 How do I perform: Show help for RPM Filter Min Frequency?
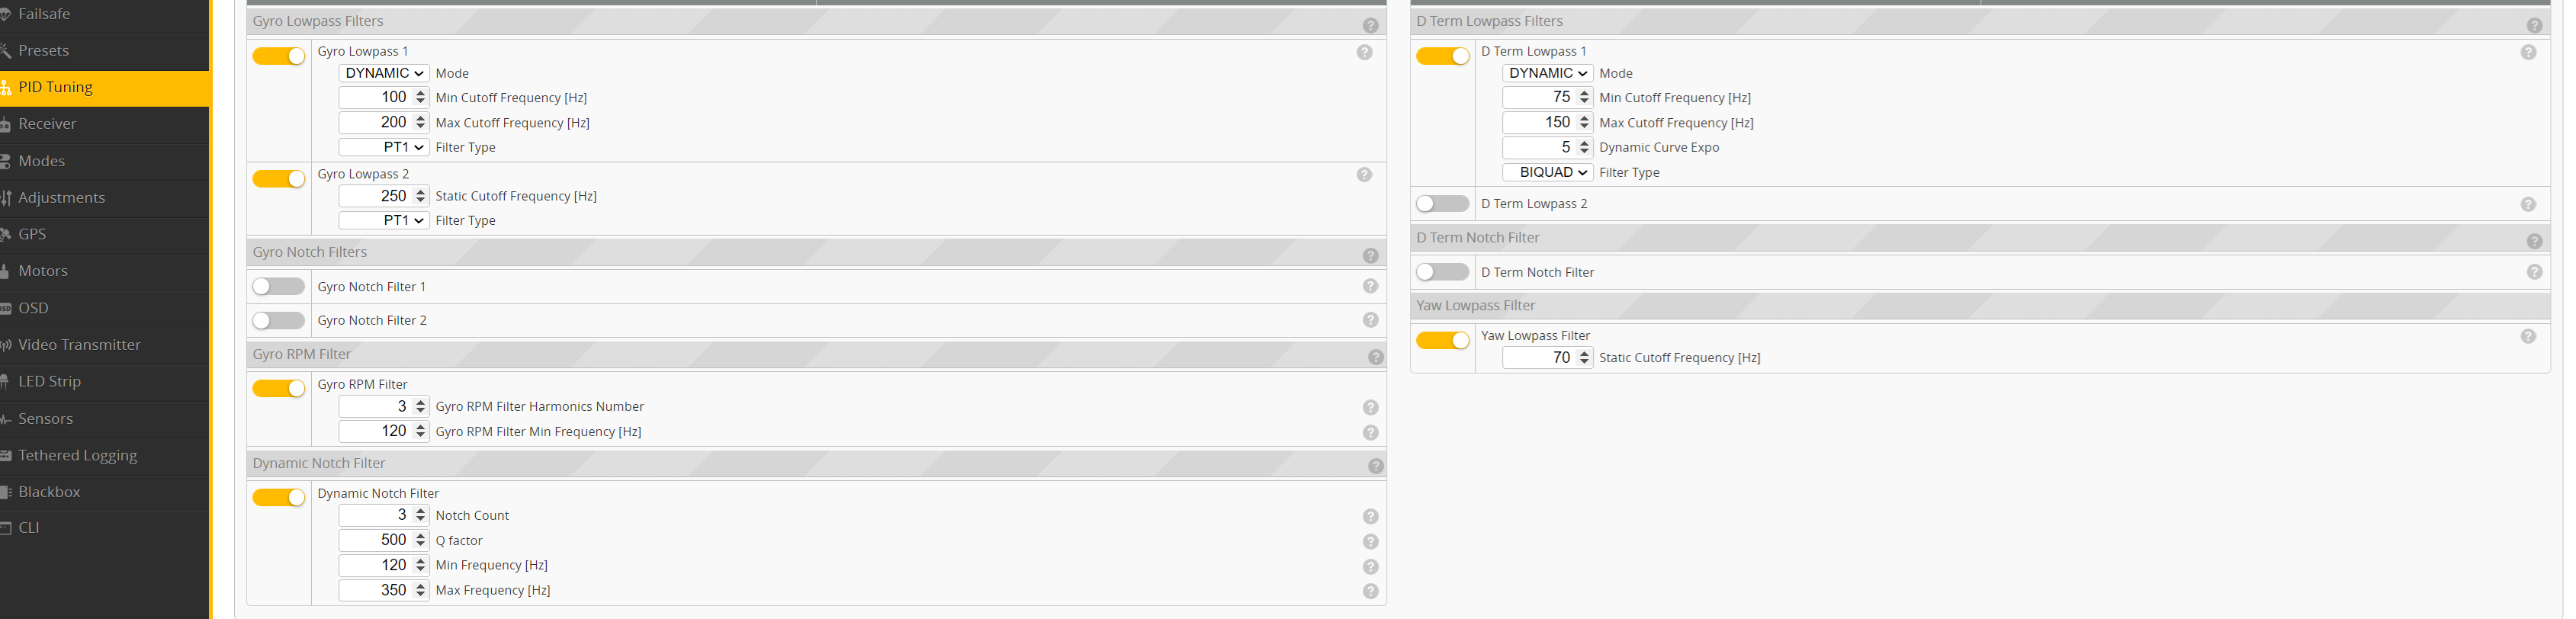pos(1370,432)
